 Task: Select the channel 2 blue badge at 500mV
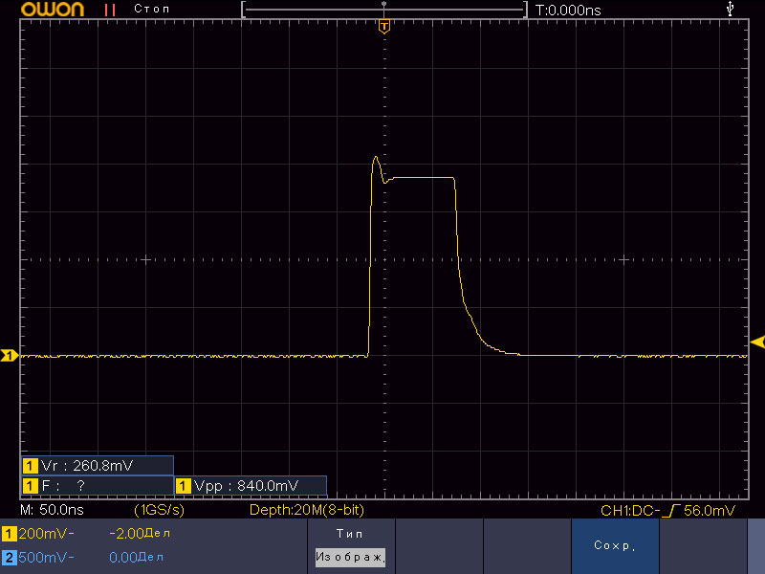click(x=10, y=556)
